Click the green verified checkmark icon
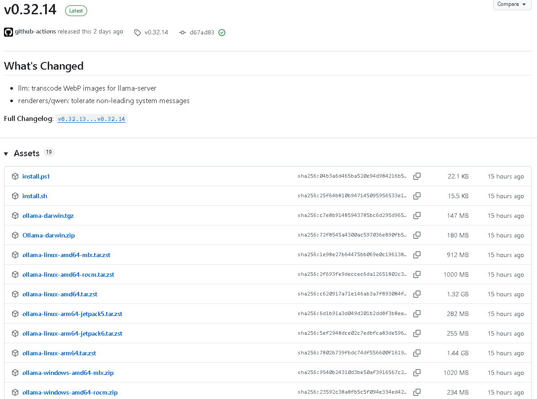Viewport: 537px width, 399px height. [222, 33]
